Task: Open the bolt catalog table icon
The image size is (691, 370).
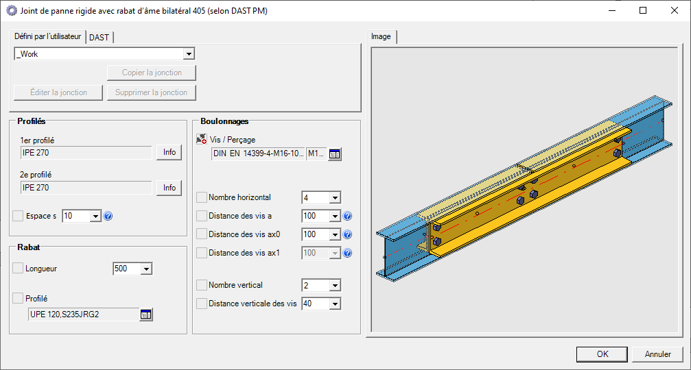Action: 335,154
